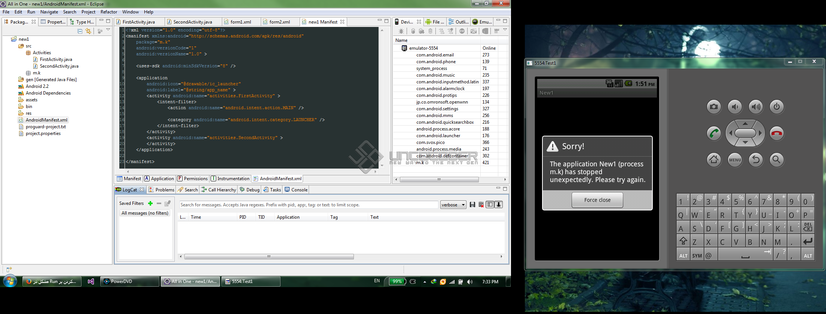Click emulator back button

[x=756, y=160]
